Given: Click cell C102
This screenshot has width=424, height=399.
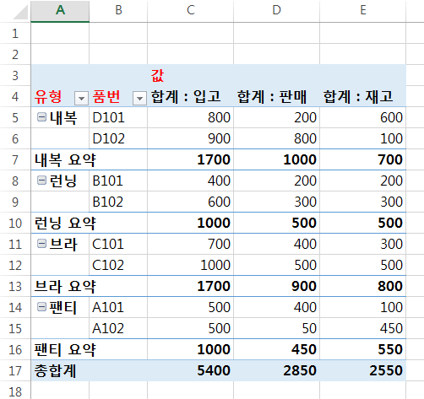Looking at the screenshot, I should point(108,265).
